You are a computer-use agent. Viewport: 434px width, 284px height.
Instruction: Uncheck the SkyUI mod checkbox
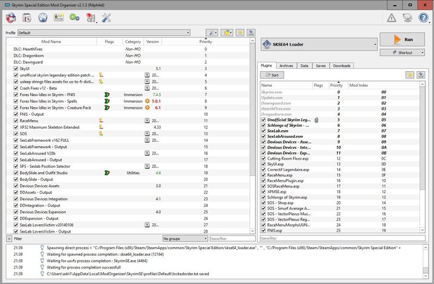(16, 69)
